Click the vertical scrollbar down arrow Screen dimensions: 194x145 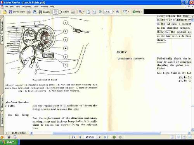(192, 130)
